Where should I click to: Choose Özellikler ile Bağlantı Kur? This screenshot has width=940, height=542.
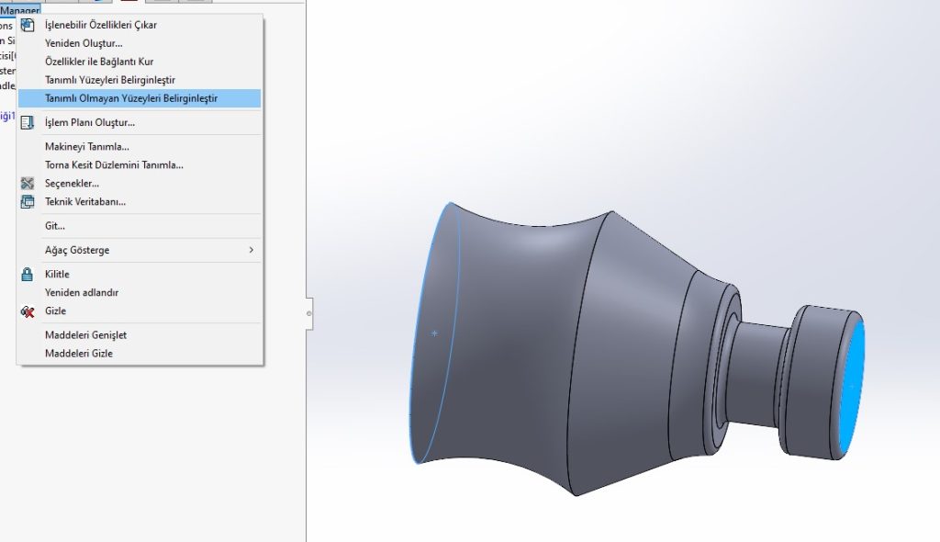tap(99, 62)
